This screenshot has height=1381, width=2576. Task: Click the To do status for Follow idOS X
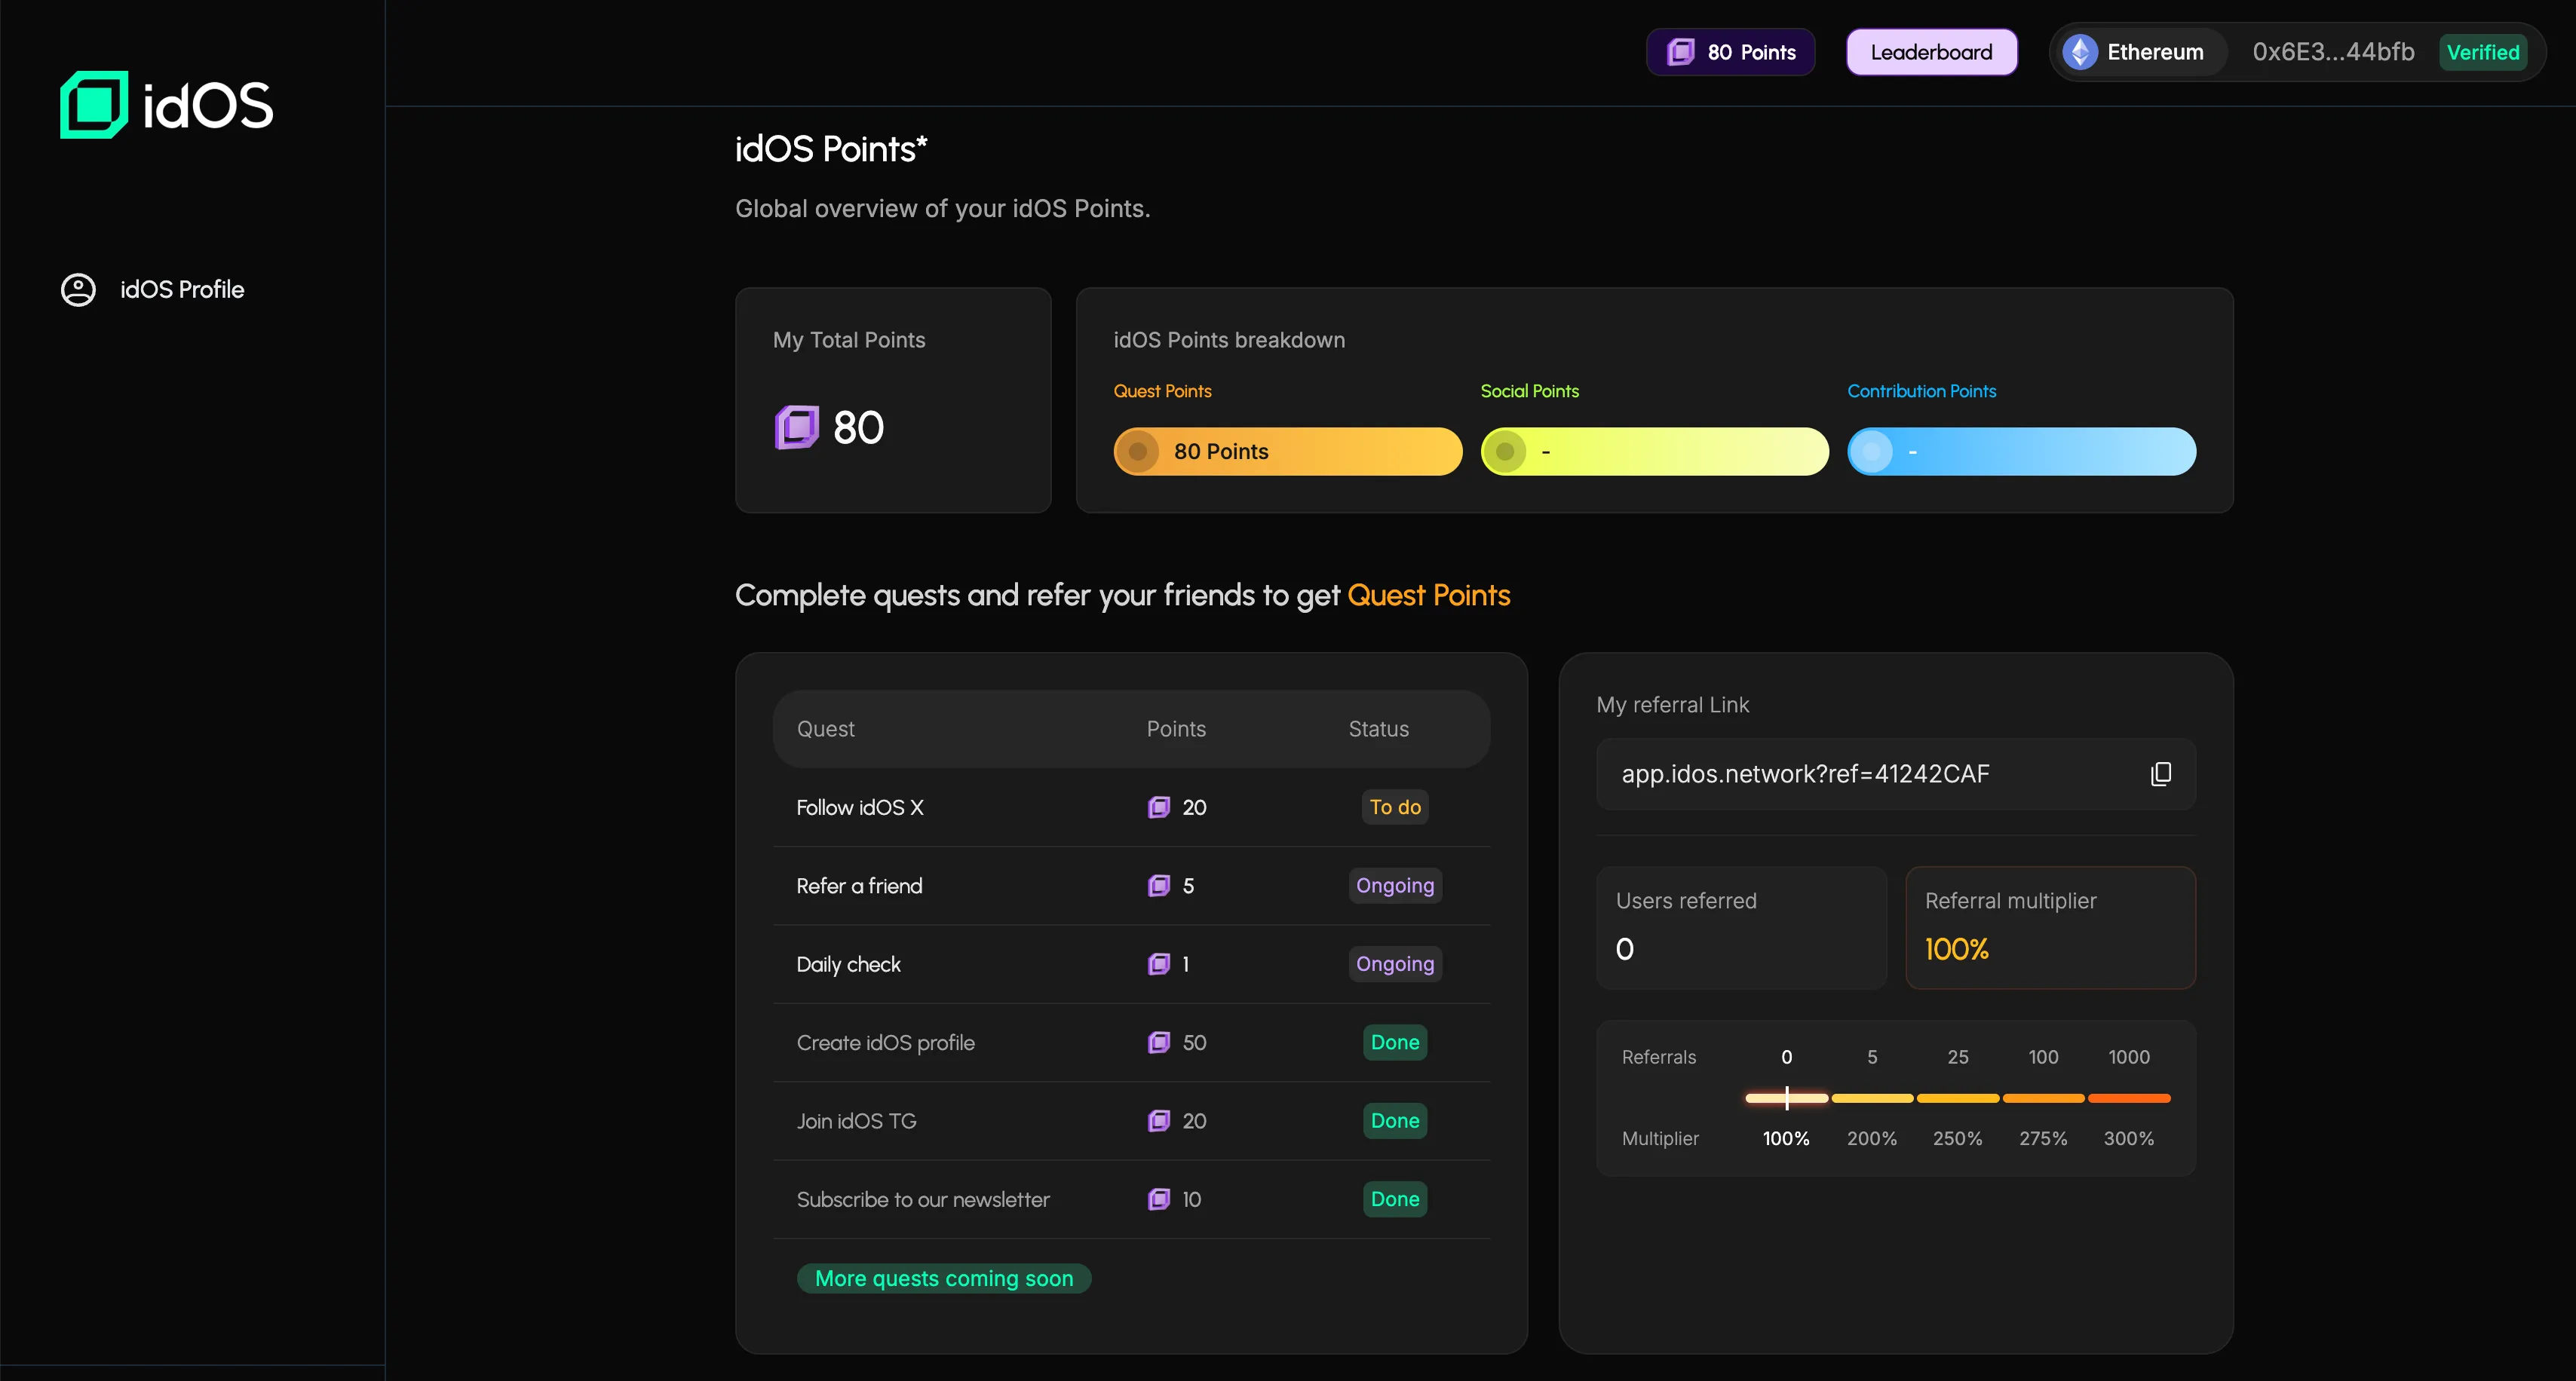pos(1394,807)
